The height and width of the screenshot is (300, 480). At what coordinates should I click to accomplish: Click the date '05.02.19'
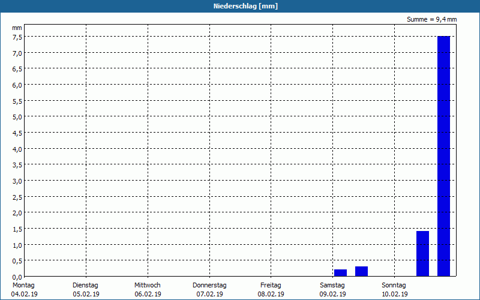pyautogui.click(x=86, y=294)
